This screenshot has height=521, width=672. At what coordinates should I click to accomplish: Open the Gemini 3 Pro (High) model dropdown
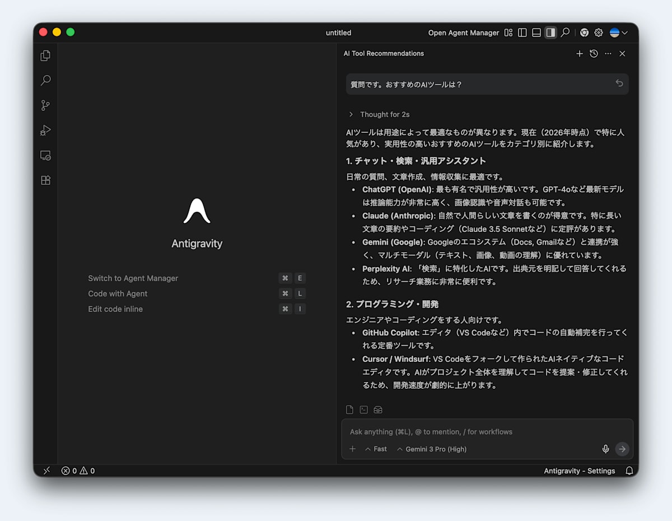click(432, 449)
